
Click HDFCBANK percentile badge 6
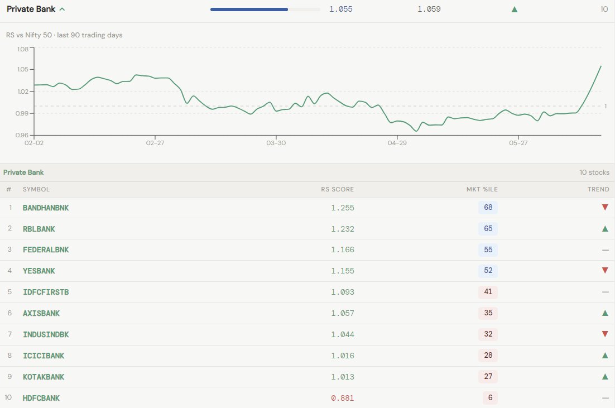[491, 397]
